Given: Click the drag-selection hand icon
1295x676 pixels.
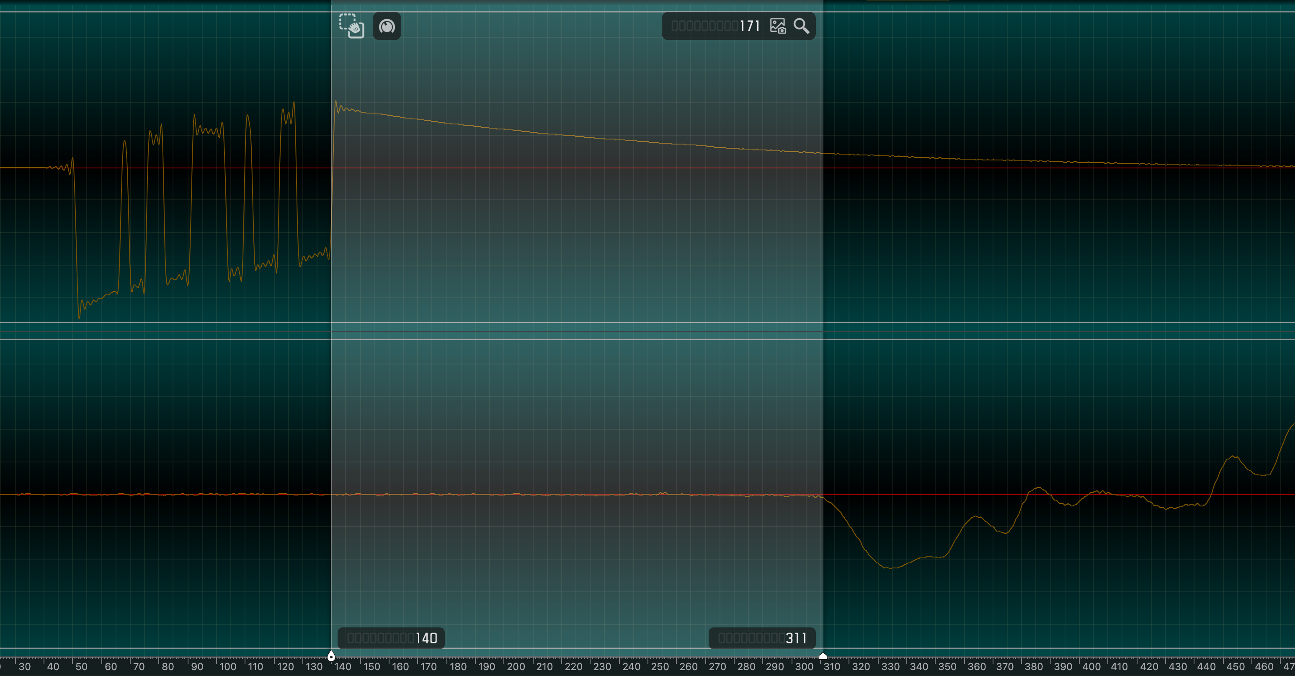Looking at the screenshot, I should point(351,26).
